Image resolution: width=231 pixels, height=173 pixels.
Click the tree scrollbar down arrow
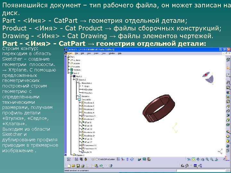(x=65, y=155)
